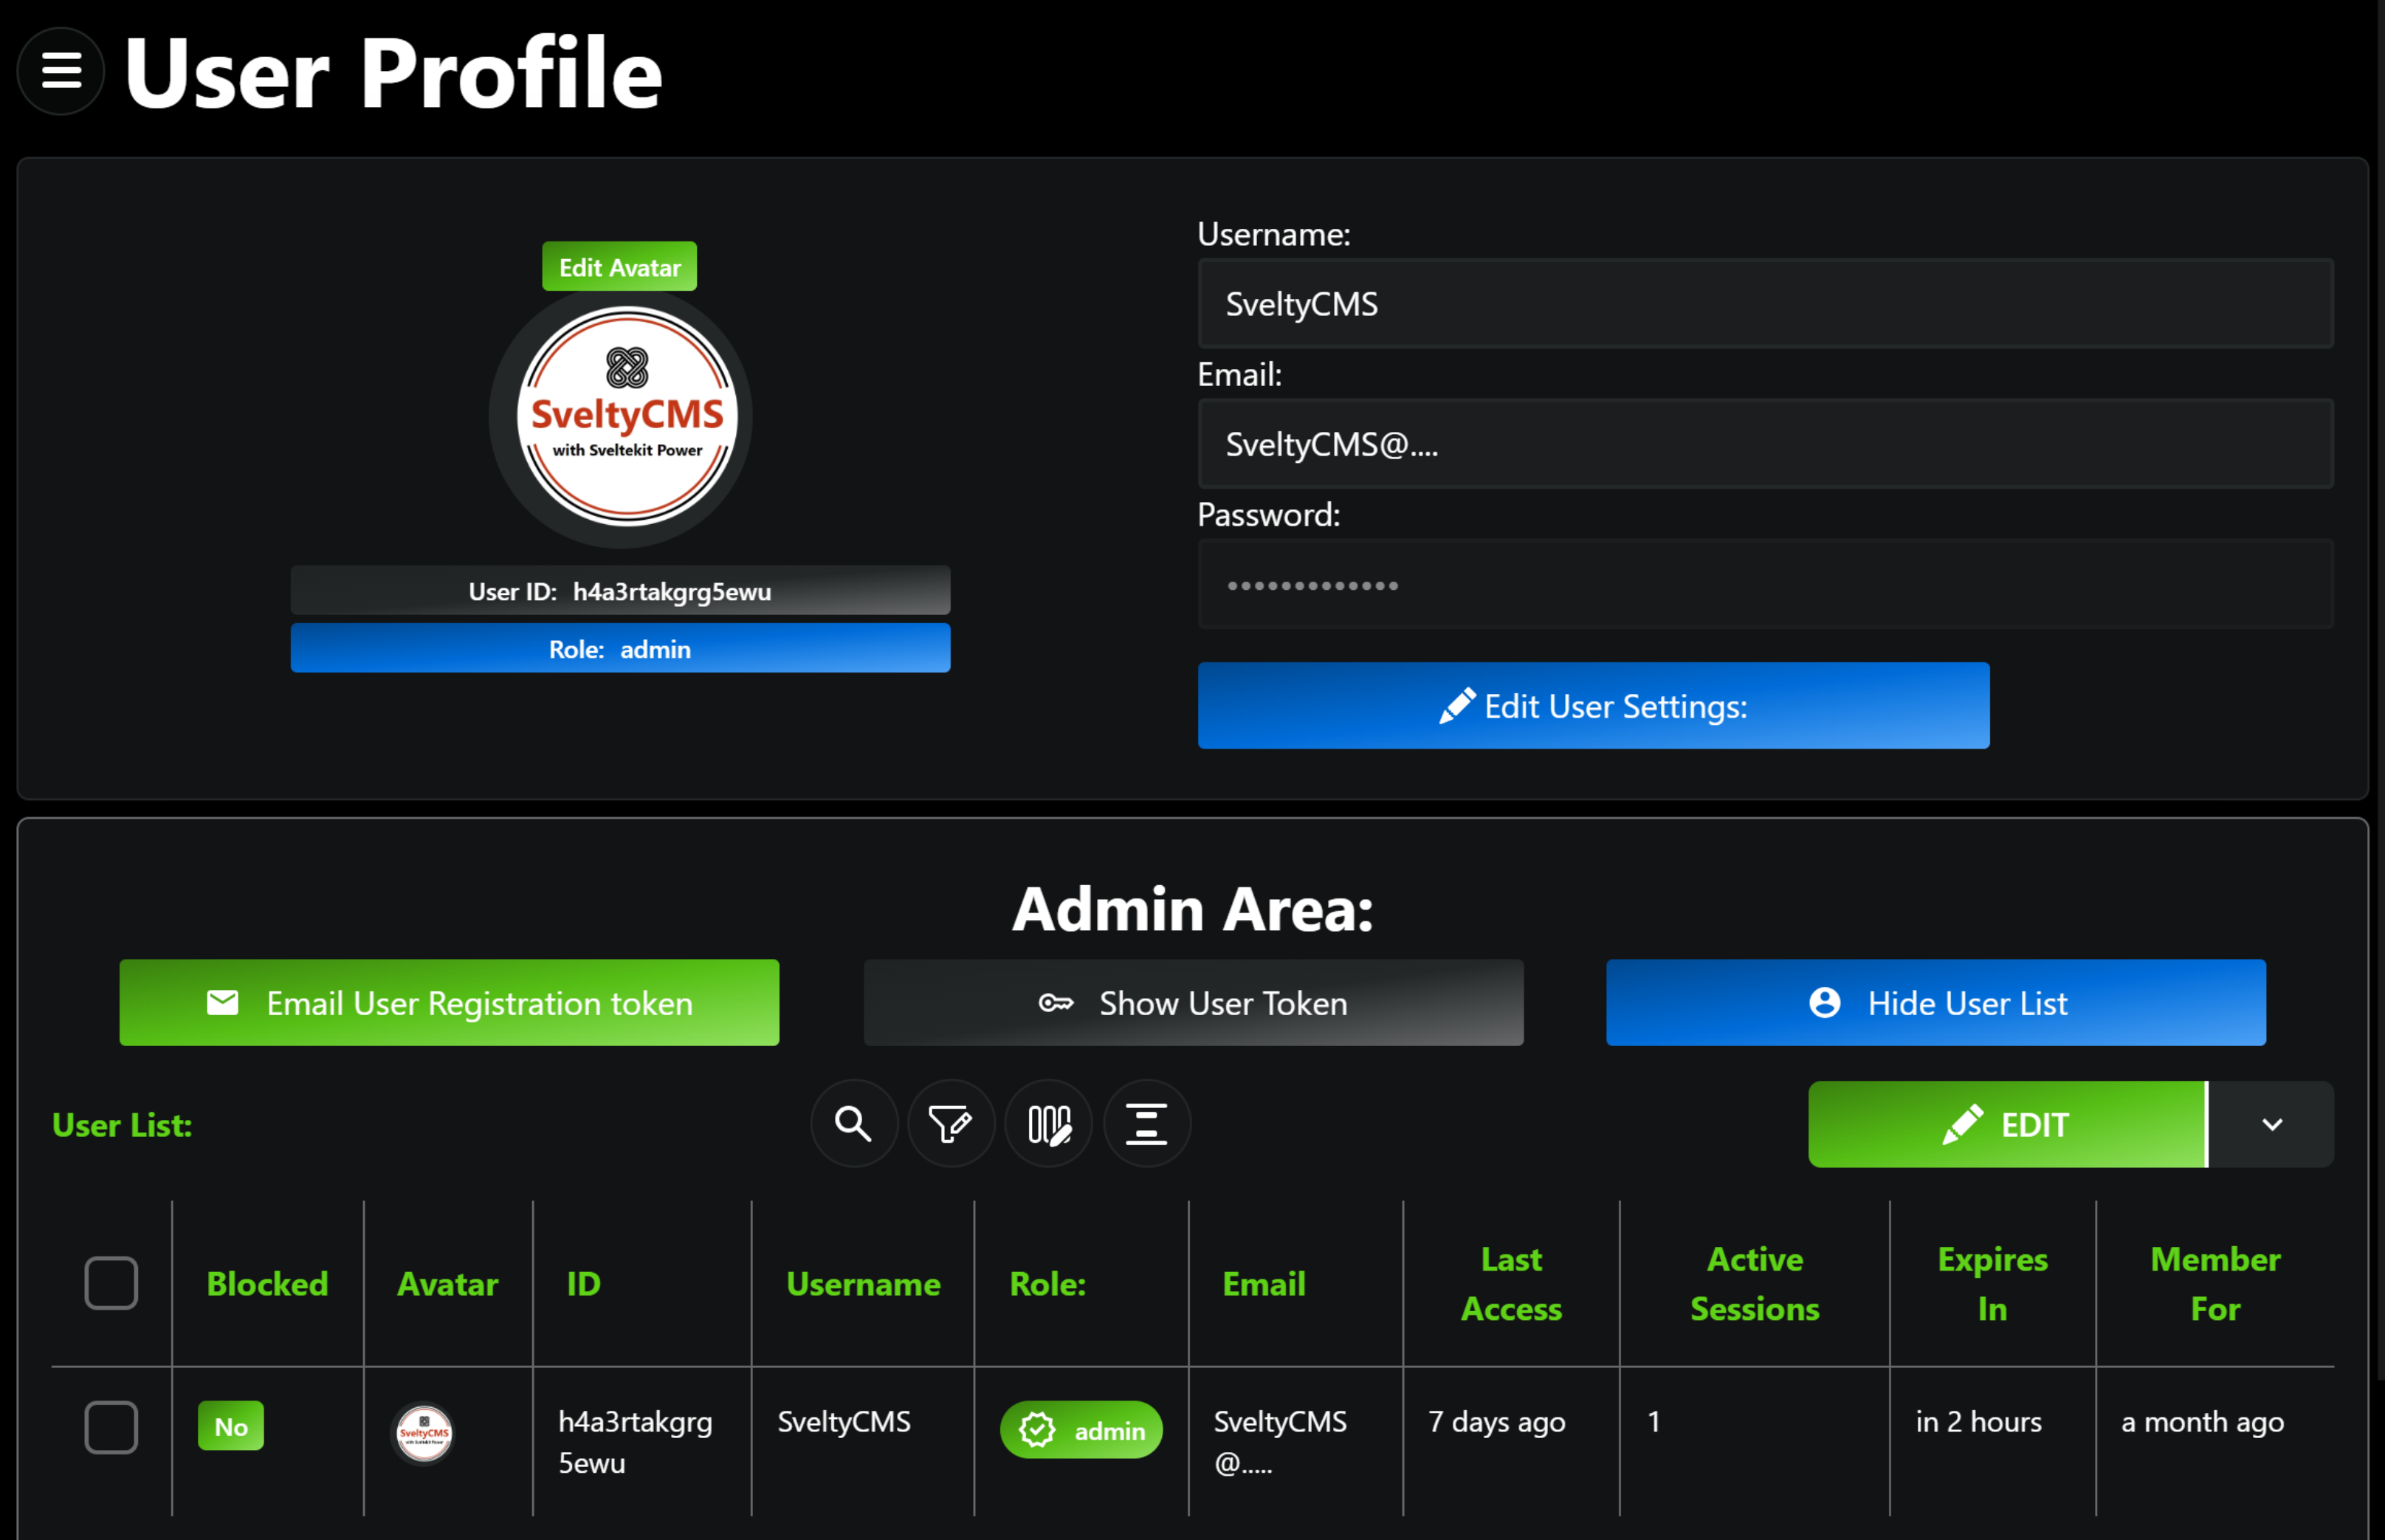The height and width of the screenshot is (1540, 2385).
Task: Click the SveltyCMS avatar thumbnail in the table
Action: coord(423,1432)
